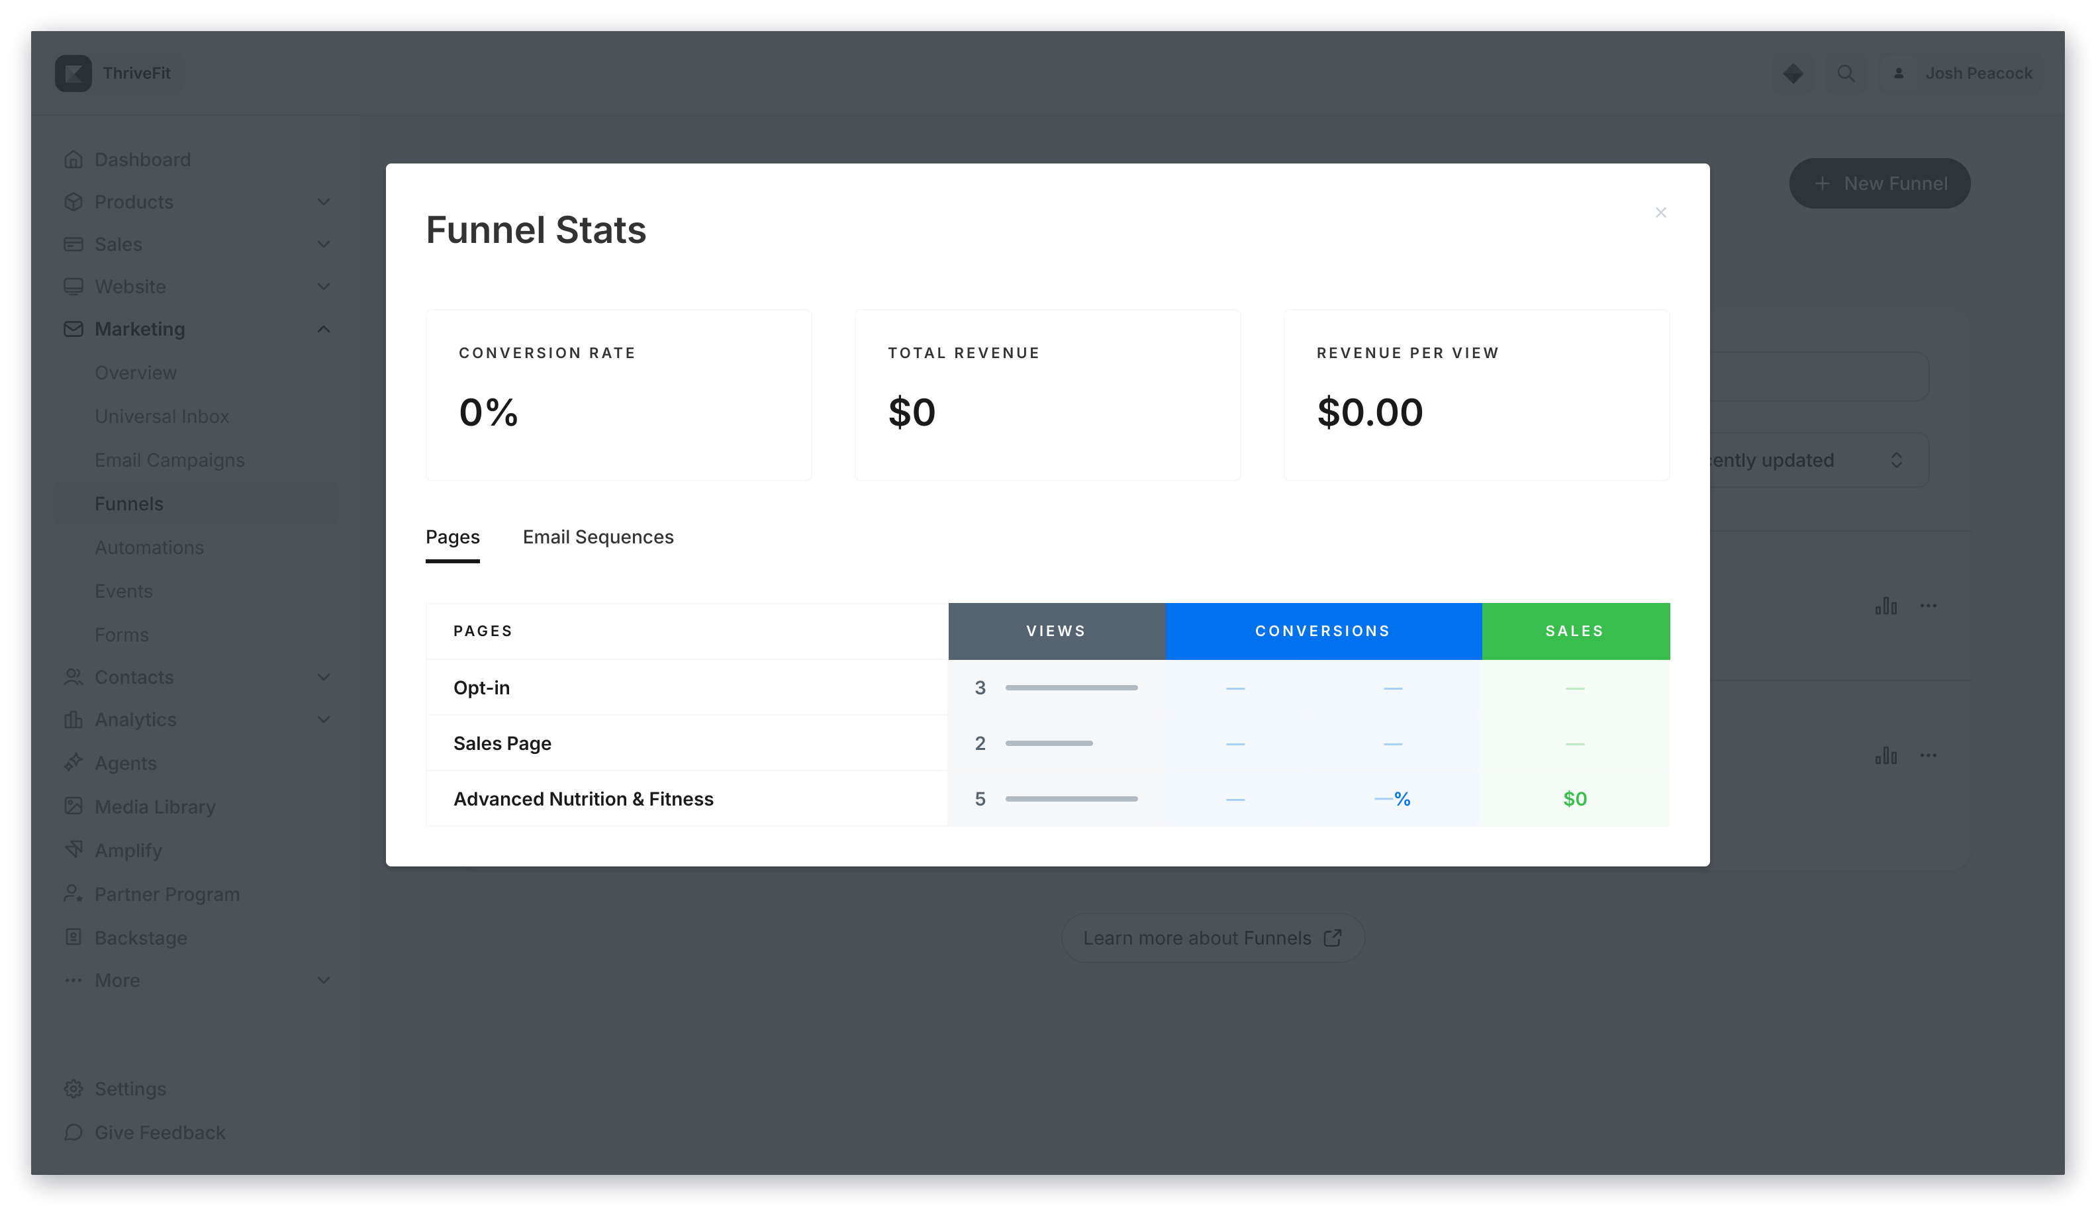Click the Views column header
The height and width of the screenshot is (1206, 2096).
[1057, 631]
